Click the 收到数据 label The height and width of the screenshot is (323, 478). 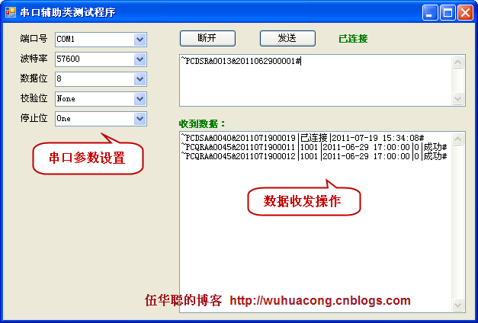202,123
